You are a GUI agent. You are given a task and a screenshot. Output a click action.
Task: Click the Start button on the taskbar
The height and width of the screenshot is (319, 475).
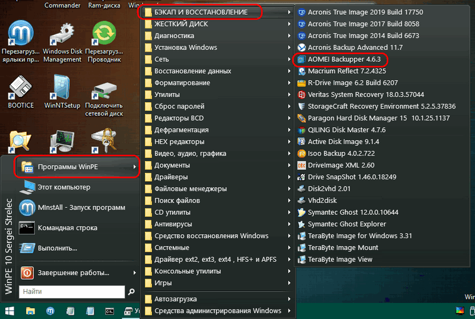coord(9,311)
